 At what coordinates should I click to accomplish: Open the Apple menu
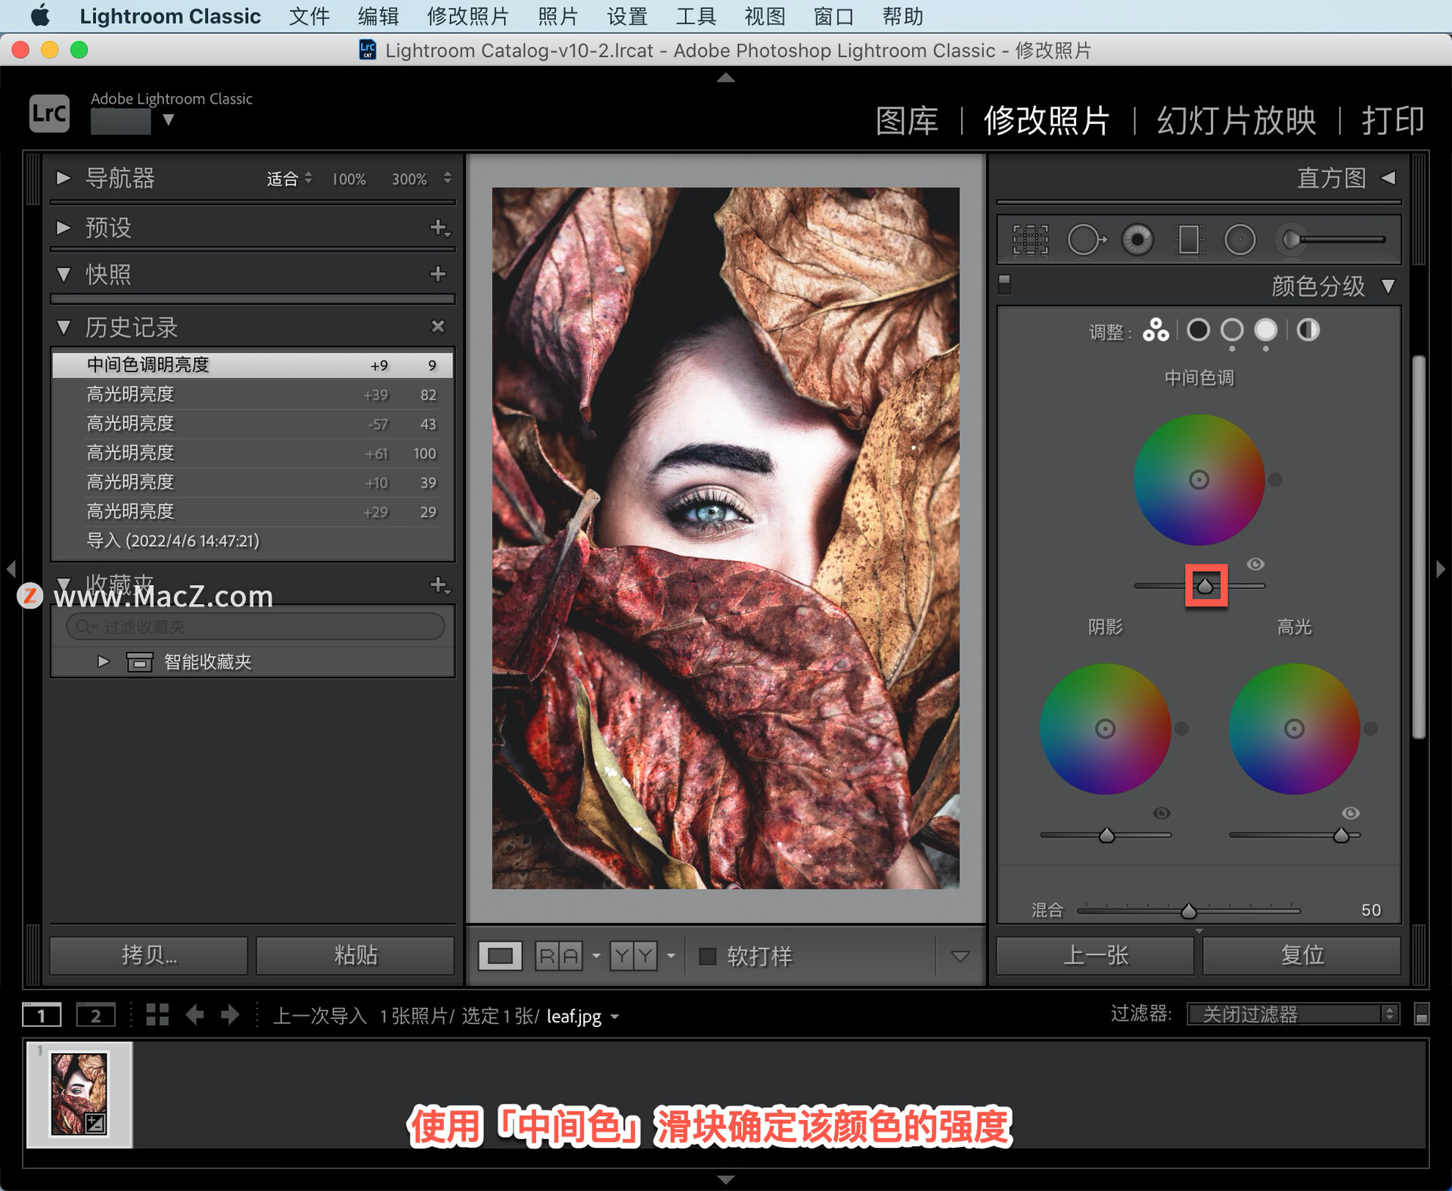click(x=39, y=15)
